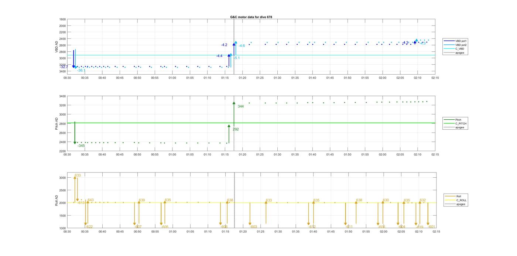Click the '-622' roll annotation

click(89, 227)
